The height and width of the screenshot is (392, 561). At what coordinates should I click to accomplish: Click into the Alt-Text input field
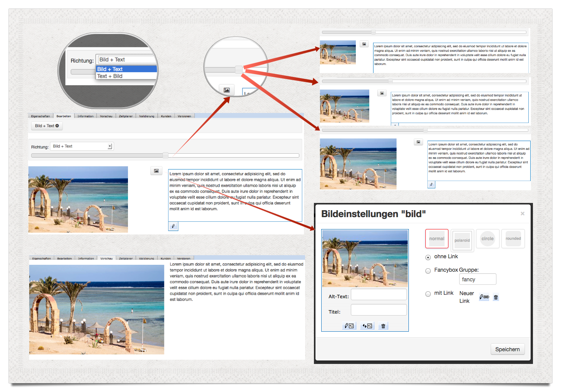click(378, 295)
